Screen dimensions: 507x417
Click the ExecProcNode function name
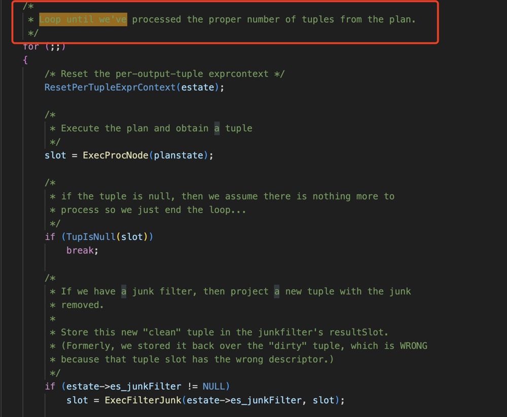(x=116, y=155)
